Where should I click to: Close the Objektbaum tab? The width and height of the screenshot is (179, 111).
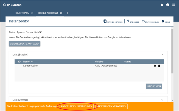32,13
